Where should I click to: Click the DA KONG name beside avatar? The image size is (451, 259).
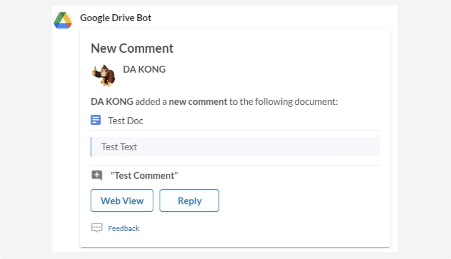tap(144, 70)
